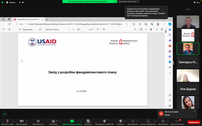Open PDF viewer settings gear
Viewport: 202px width, 126px height.
[x=162, y=29]
